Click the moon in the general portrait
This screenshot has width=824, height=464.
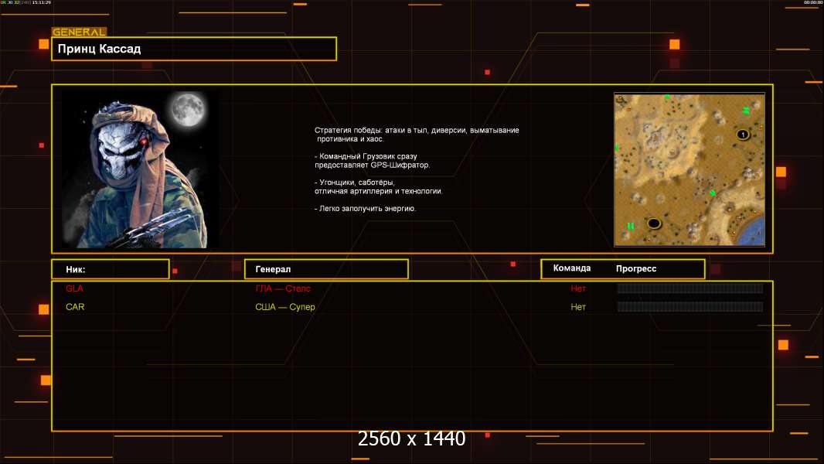click(186, 110)
